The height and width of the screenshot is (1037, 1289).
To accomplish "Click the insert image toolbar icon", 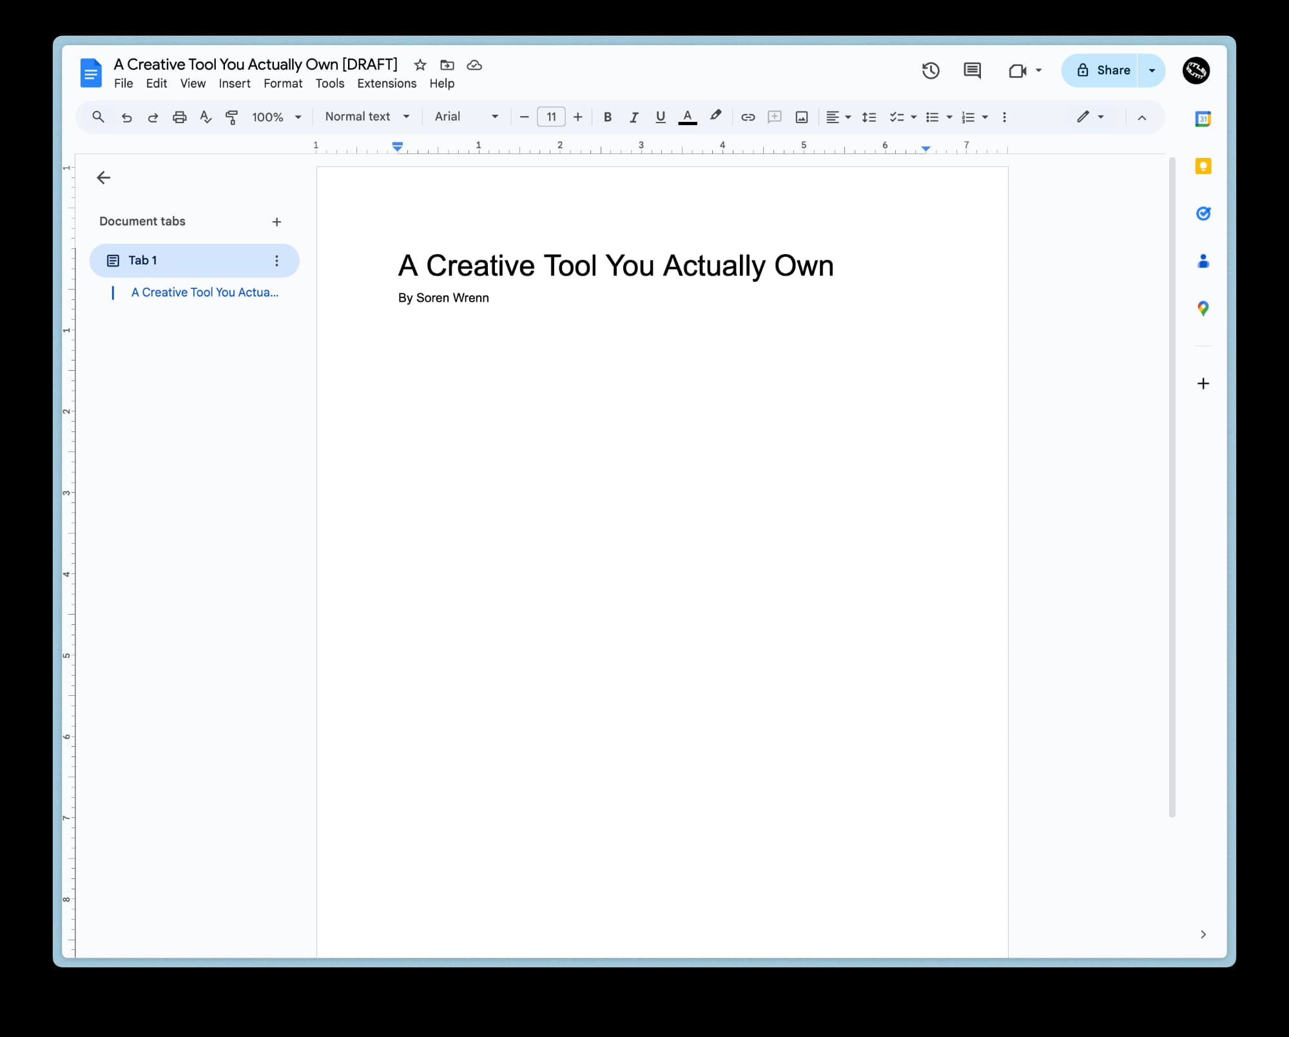I will [x=801, y=117].
